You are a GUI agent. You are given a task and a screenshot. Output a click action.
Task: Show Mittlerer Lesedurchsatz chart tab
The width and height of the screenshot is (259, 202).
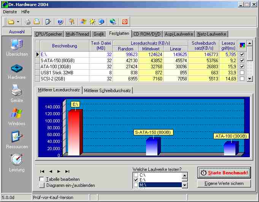tap(59, 90)
